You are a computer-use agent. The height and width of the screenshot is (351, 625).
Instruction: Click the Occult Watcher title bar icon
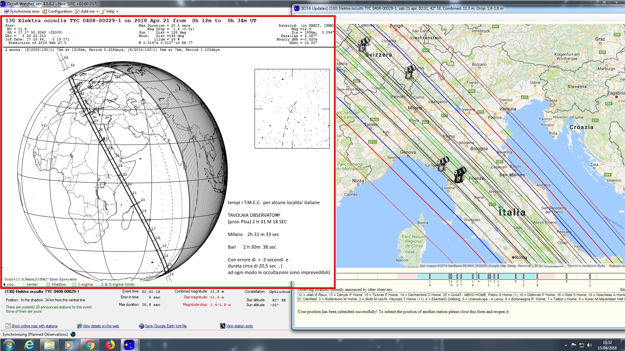point(3,4)
